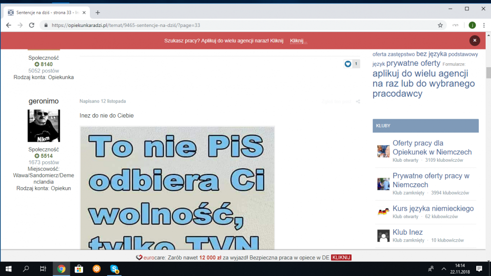Click the share icon on geronimo's post
This screenshot has height=276, width=491.
(x=358, y=101)
